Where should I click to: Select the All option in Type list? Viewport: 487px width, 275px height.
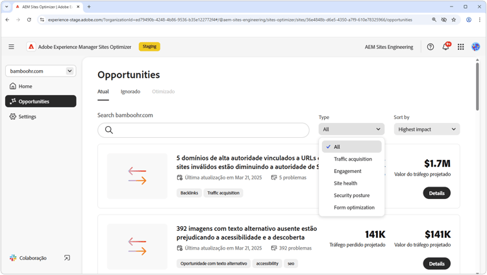(351, 146)
